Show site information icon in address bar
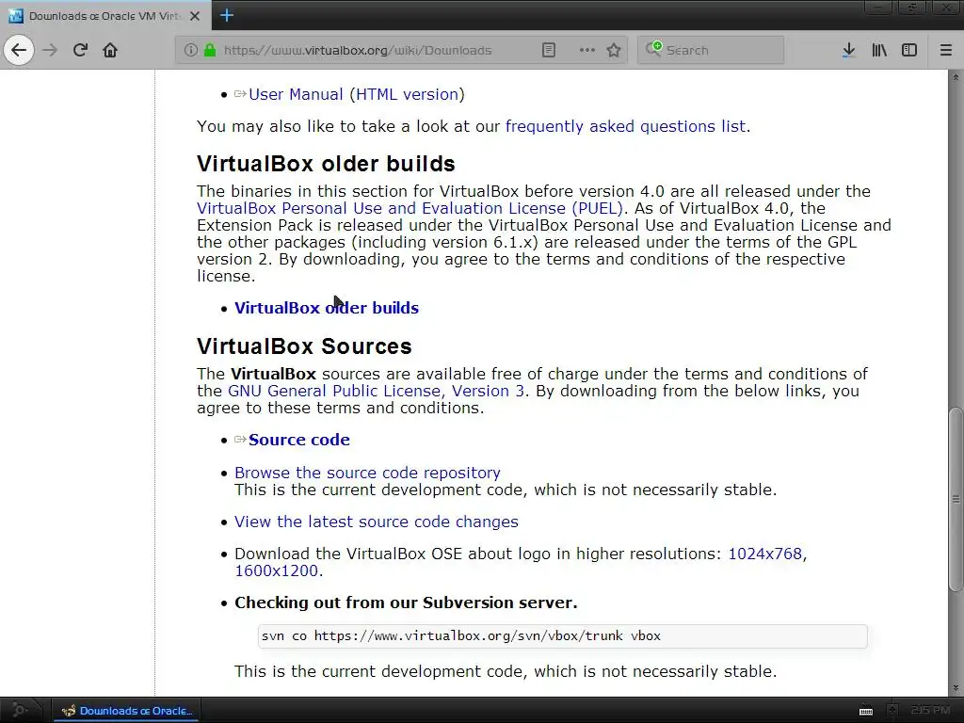964x723 pixels. (190, 50)
